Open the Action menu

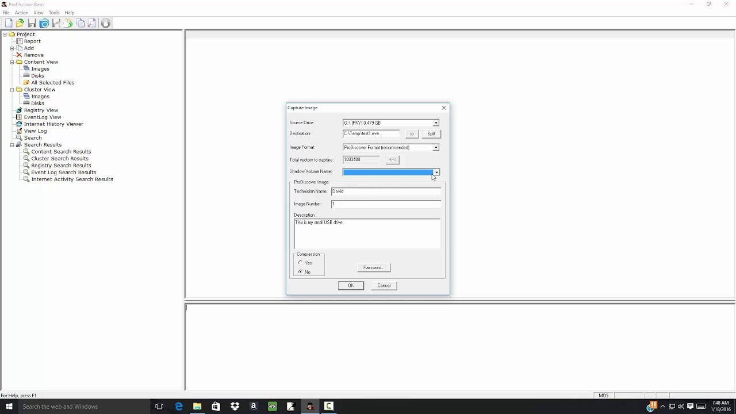(x=21, y=13)
